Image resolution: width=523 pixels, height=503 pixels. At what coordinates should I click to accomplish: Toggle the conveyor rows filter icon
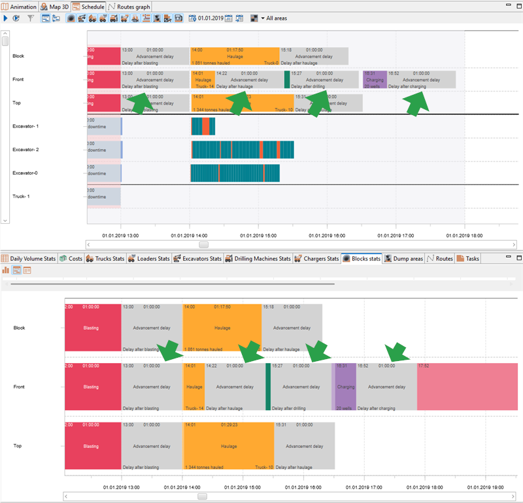pos(146,18)
